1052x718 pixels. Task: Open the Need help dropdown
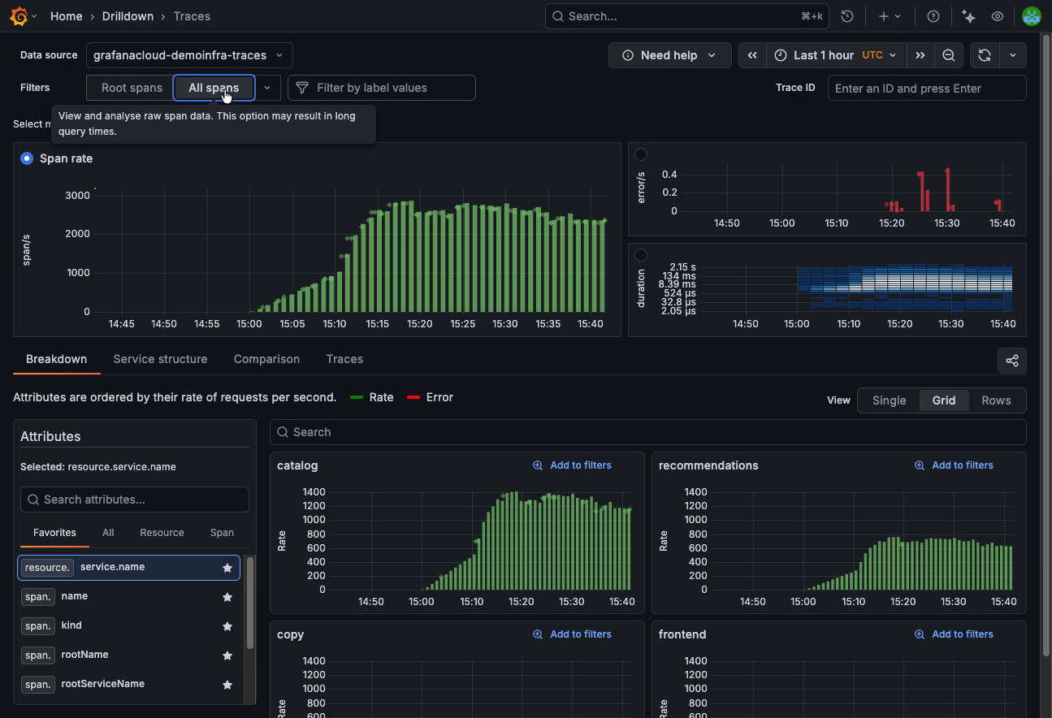click(x=669, y=54)
